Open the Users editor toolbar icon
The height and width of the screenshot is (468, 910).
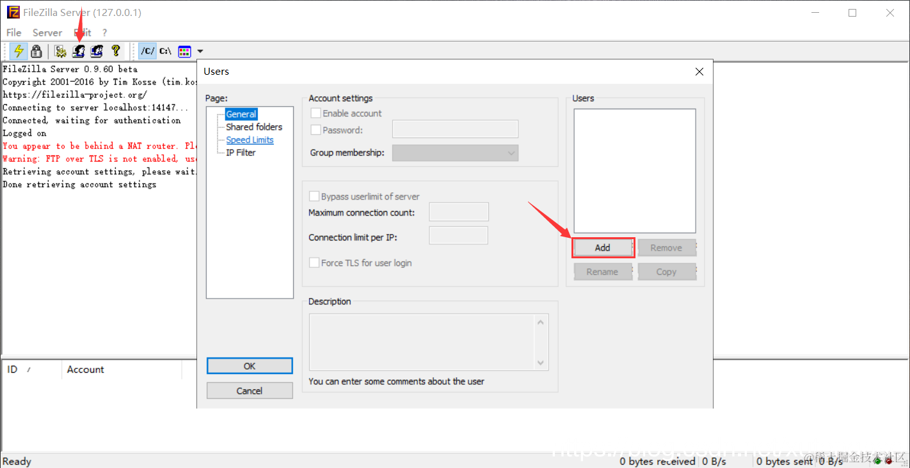(x=79, y=51)
